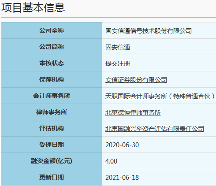Click the 融资金额(亿元) label cell
216x186 pixels.
(52, 161)
